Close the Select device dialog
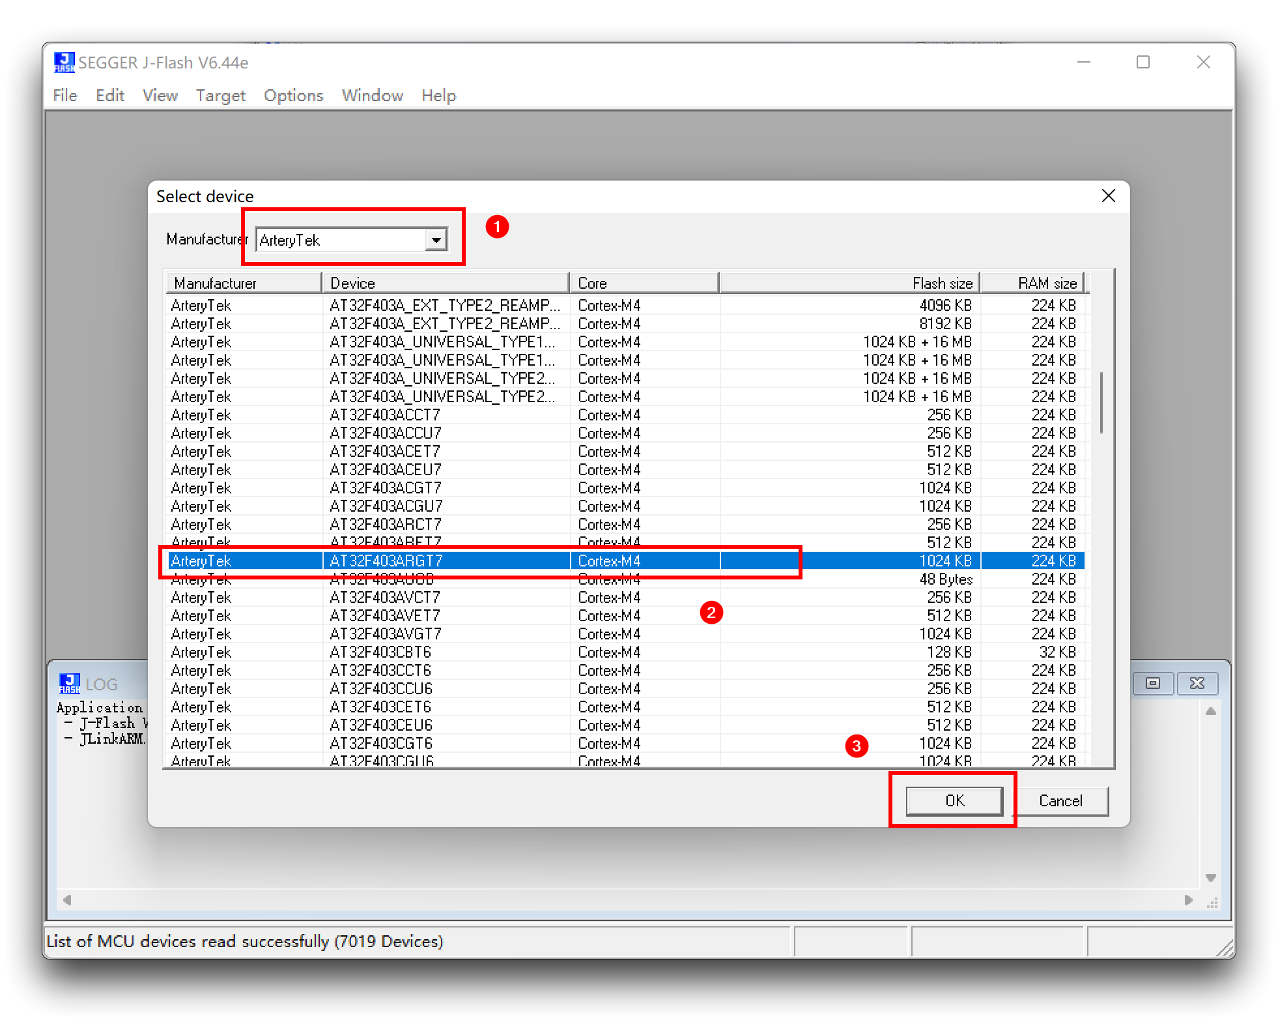This screenshot has height=1022, width=1278. (x=1108, y=196)
